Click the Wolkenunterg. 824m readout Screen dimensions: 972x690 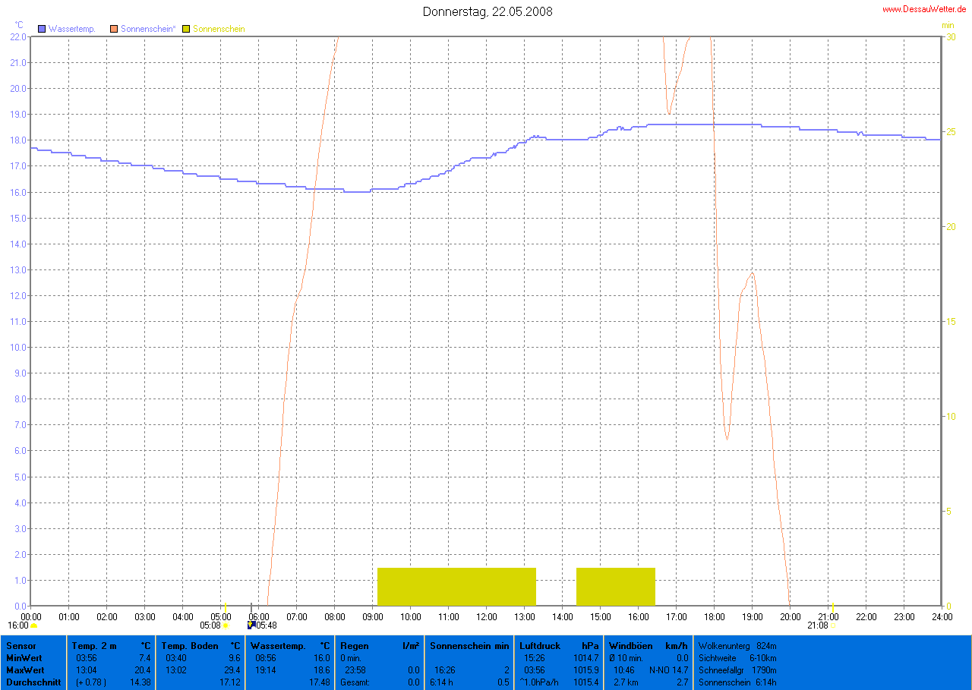(x=737, y=646)
